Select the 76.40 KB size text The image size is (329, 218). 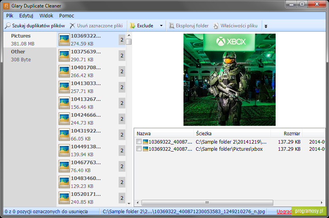click(81, 171)
